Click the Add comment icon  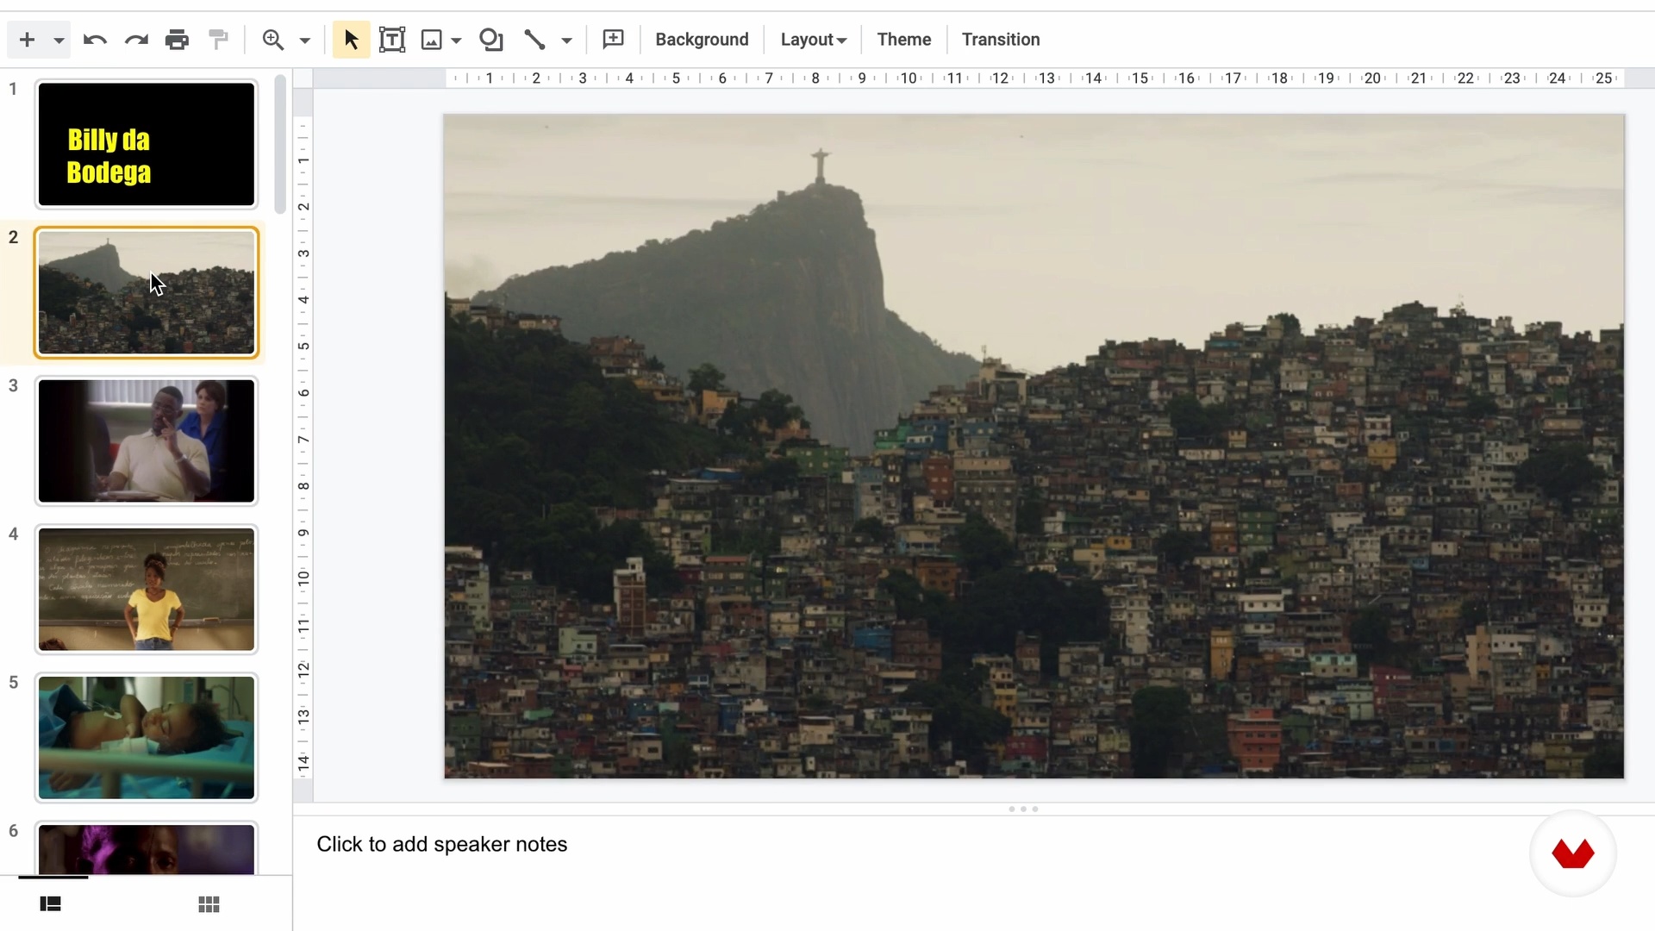tap(613, 40)
